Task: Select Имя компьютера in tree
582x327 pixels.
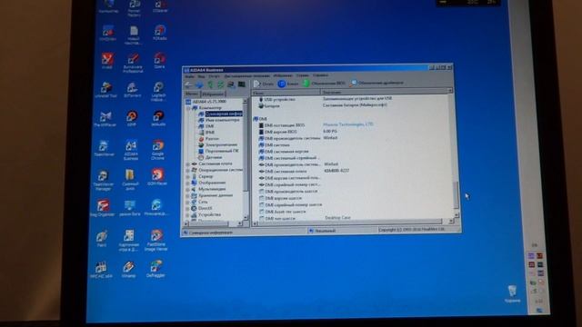Action: click(x=223, y=120)
